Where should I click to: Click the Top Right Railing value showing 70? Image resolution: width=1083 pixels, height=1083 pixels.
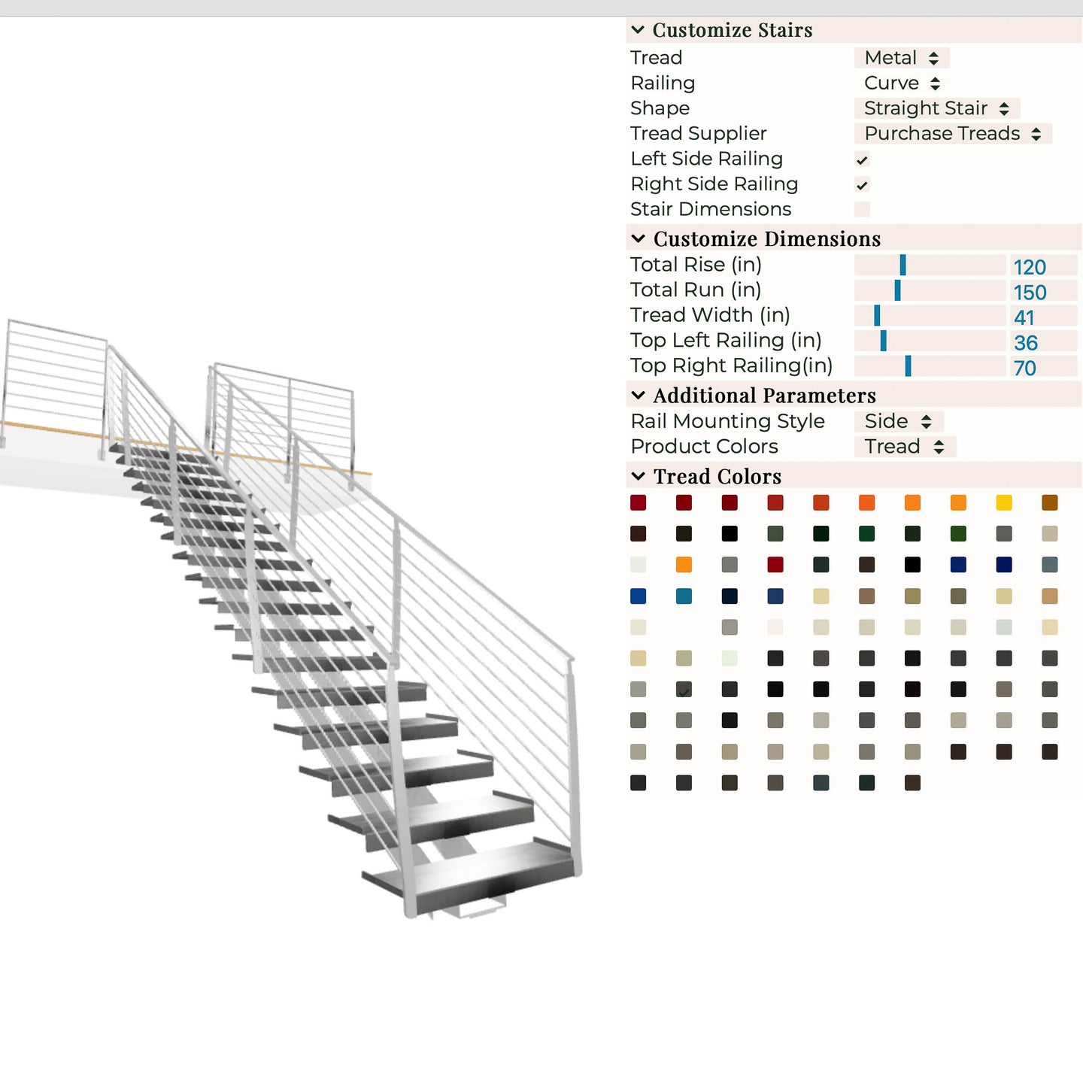[x=1042, y=368]
